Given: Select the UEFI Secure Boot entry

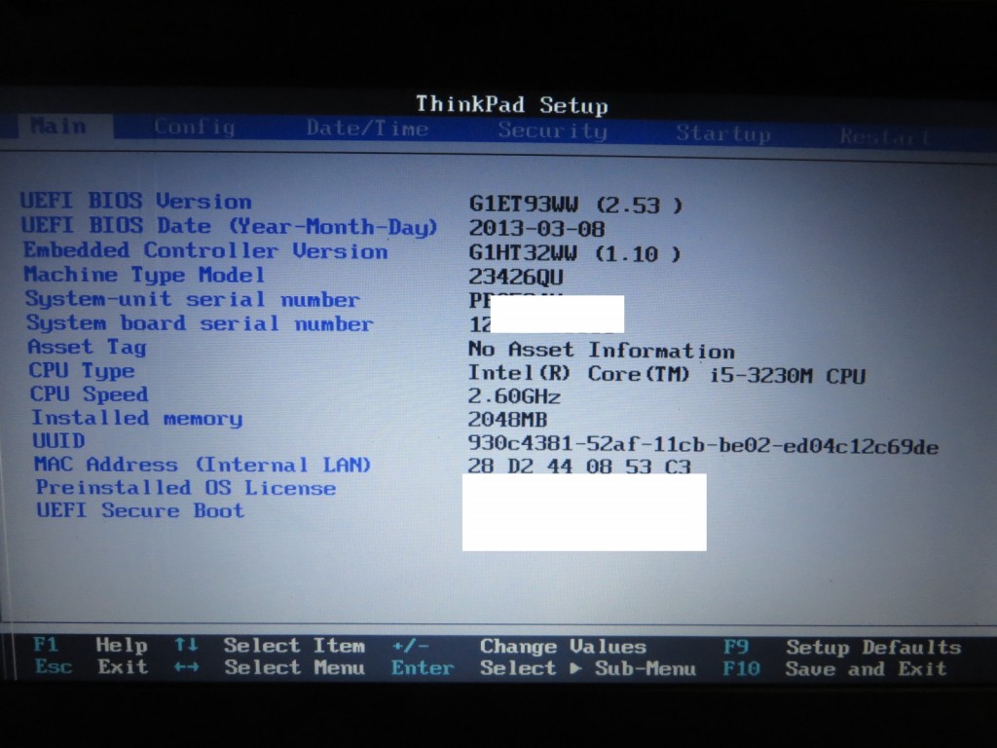Looking at the screenshot, I should point(139,511).
